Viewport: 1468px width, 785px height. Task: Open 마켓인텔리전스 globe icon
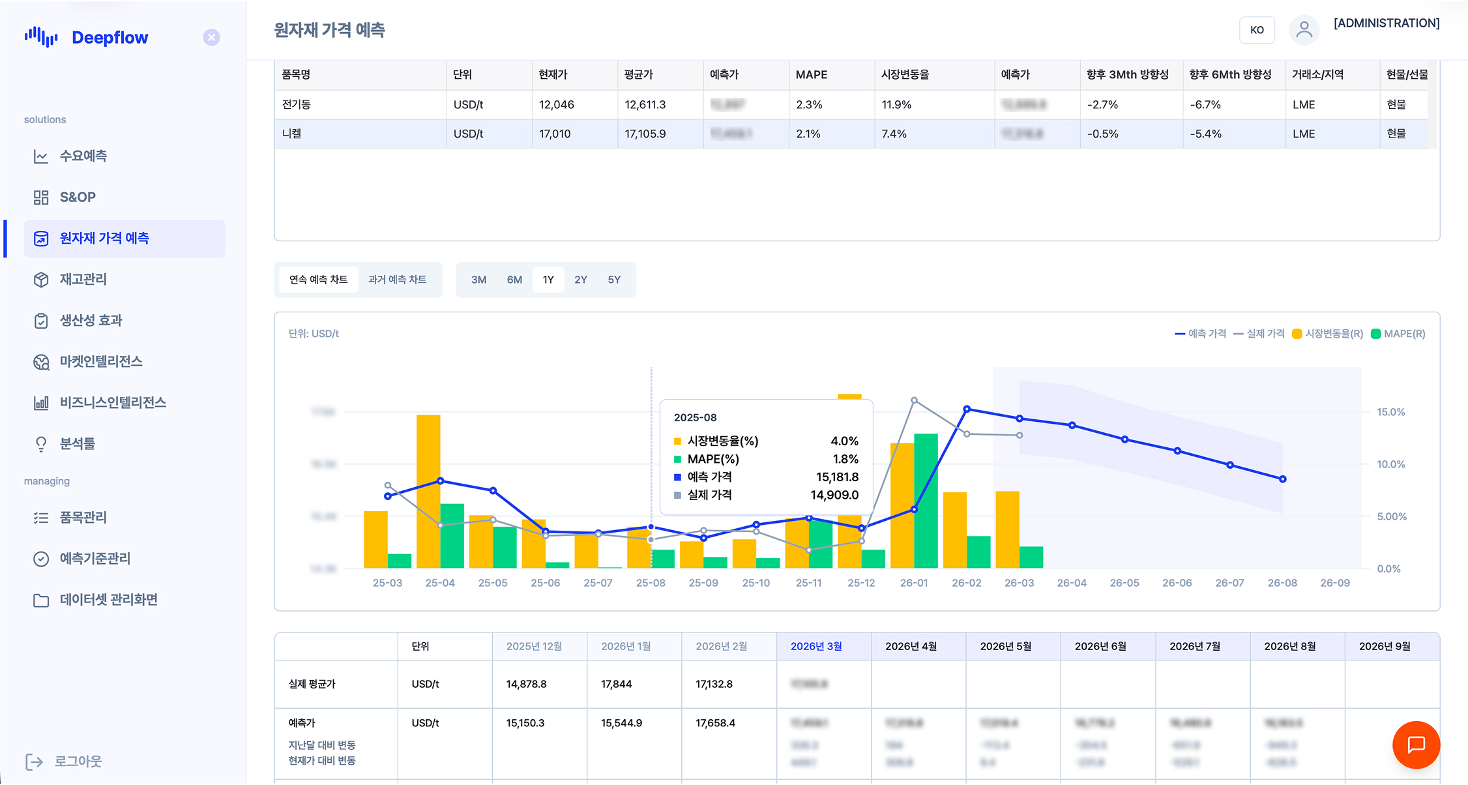41,362
